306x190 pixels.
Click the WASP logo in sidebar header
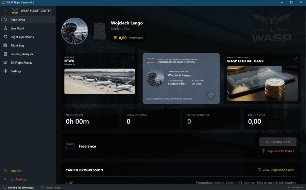pyautogui.click(x=15, y=11)
